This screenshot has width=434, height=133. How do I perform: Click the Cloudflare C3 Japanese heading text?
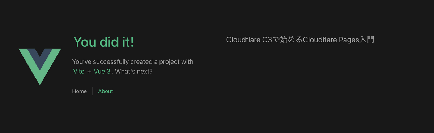coord(300,40)
